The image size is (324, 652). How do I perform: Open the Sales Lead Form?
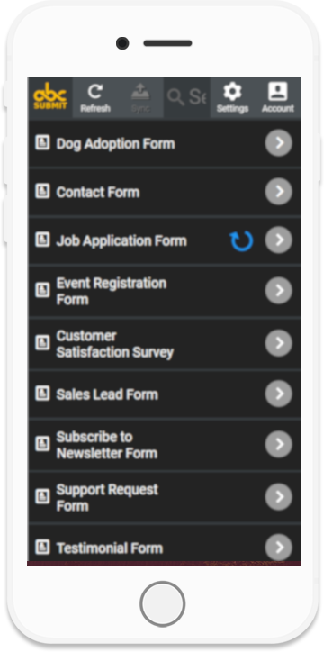(x=165, y=394)
